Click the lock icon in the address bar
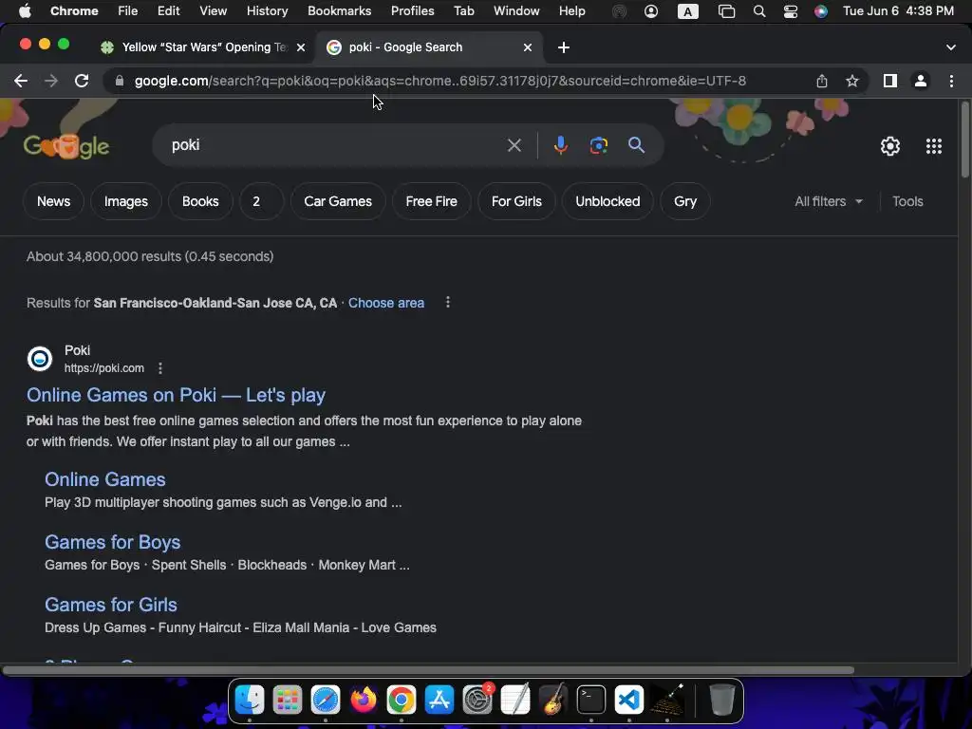The width and height of the screenshot is (972, 729). [x=120, y=81]
